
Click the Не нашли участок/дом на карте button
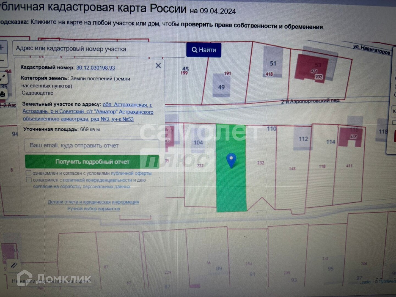pos(51,281)
